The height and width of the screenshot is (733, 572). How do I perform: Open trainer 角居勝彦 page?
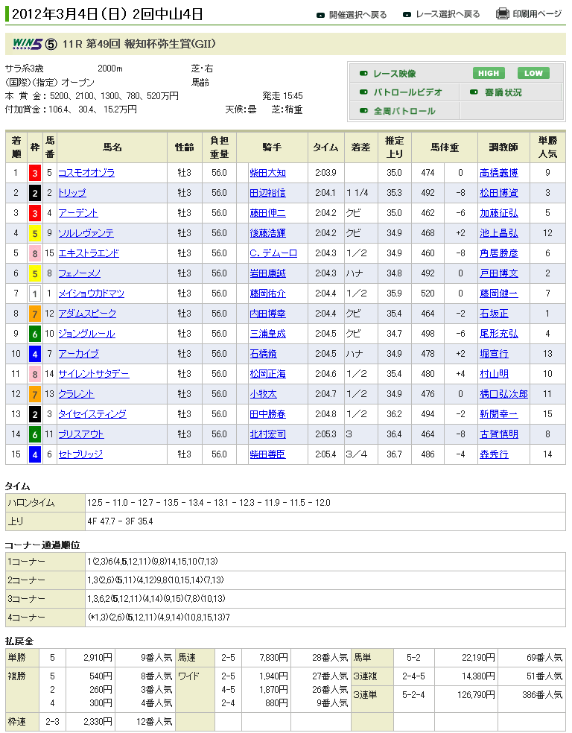click(x=499, y=253)
